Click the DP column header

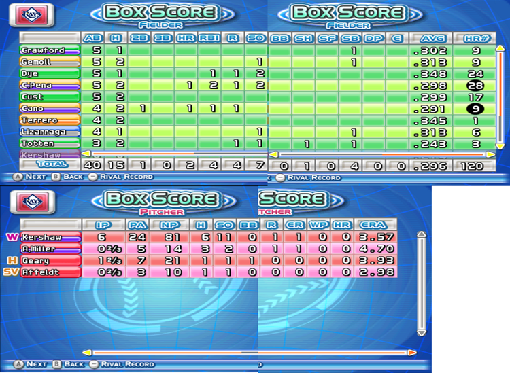point(374,38)
